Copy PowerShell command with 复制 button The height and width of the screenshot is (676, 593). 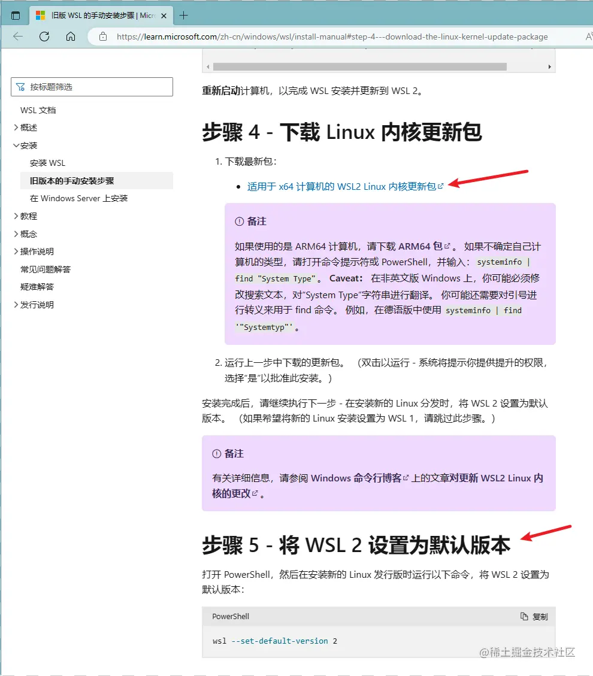[534, 617]
